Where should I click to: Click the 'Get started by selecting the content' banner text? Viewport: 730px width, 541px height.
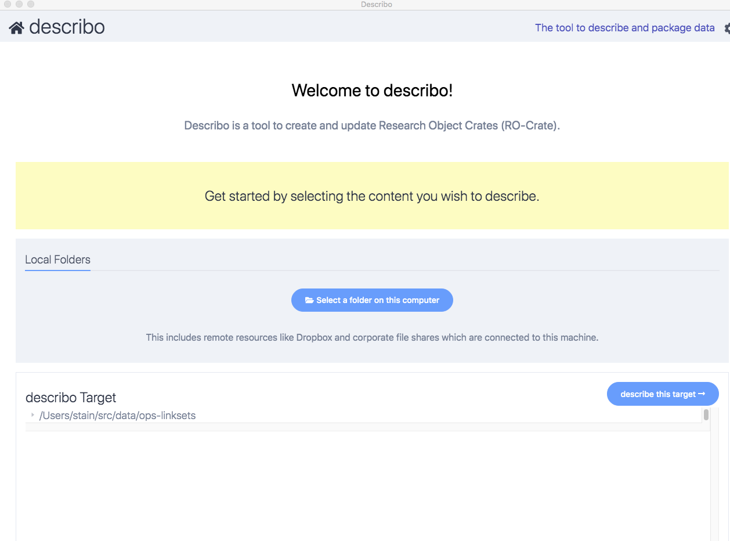coord(372,196)
